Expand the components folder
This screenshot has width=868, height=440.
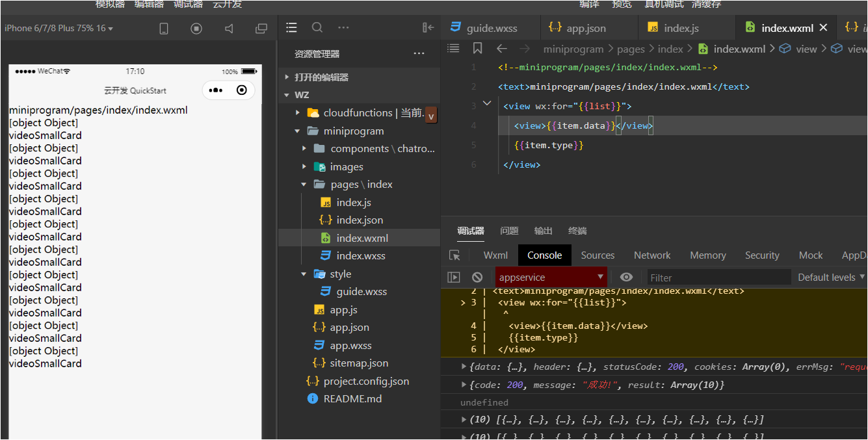[x=304, y=149]
